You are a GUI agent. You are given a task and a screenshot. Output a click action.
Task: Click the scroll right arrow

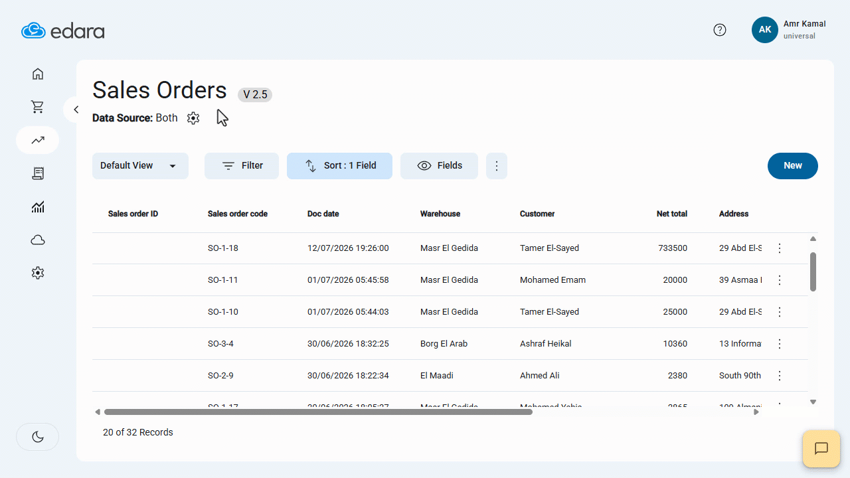756,412
